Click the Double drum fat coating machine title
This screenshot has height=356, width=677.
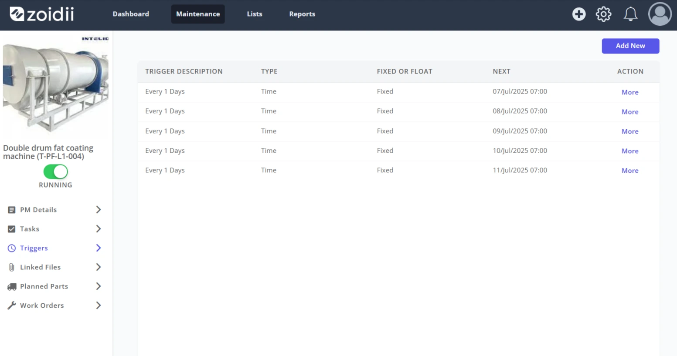pyautogui.click(x=48, y=152)
